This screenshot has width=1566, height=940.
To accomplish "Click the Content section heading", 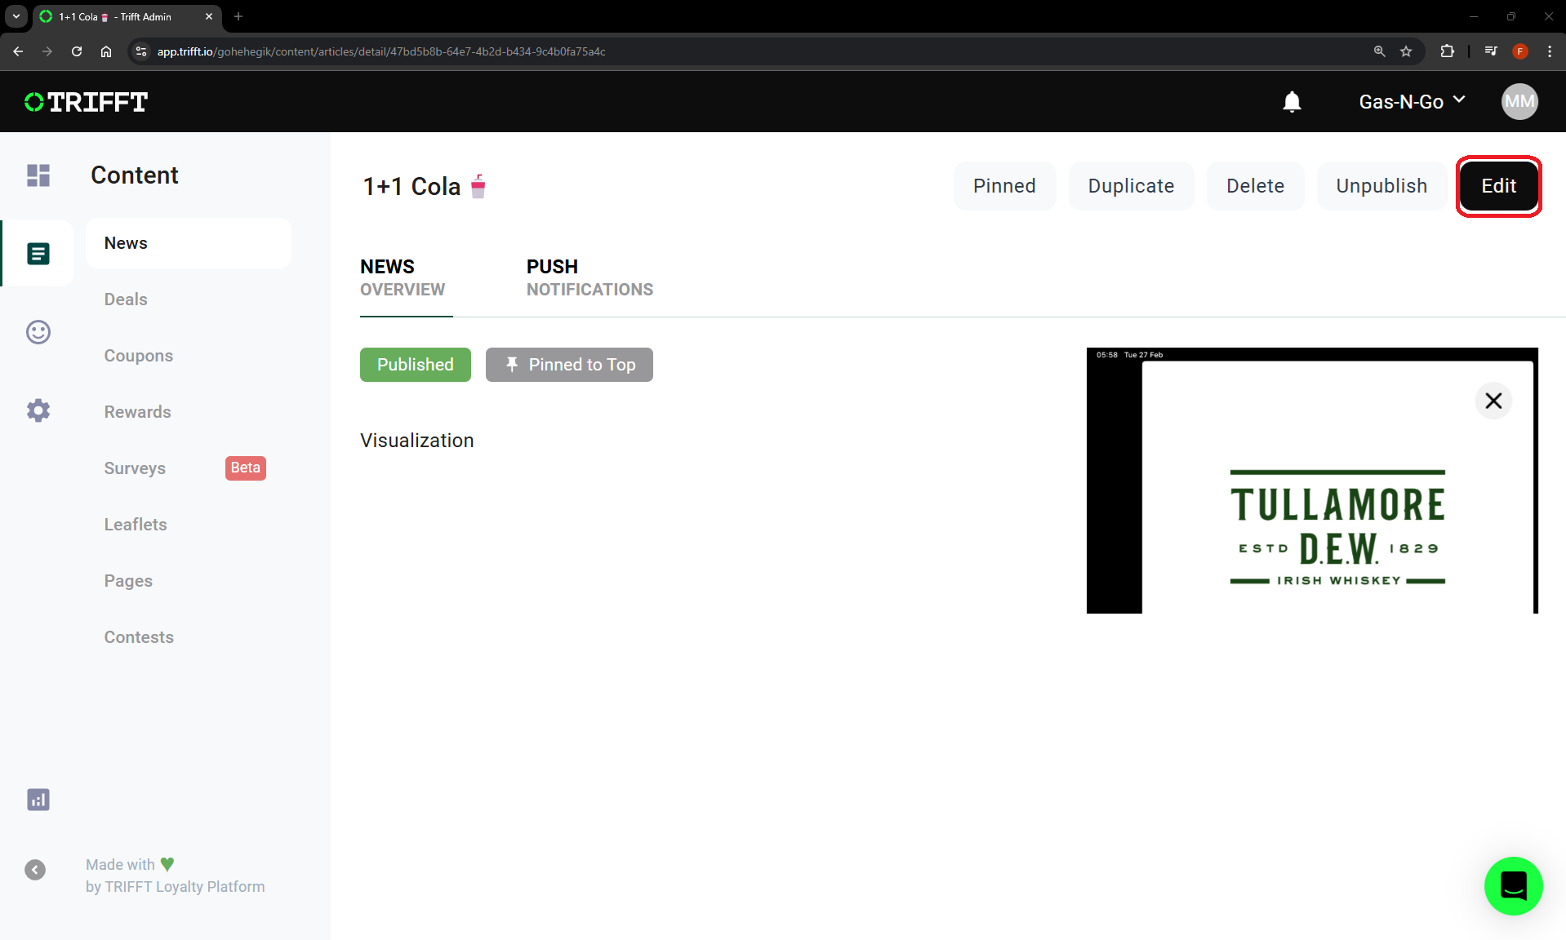I will [x=135, y=175].
